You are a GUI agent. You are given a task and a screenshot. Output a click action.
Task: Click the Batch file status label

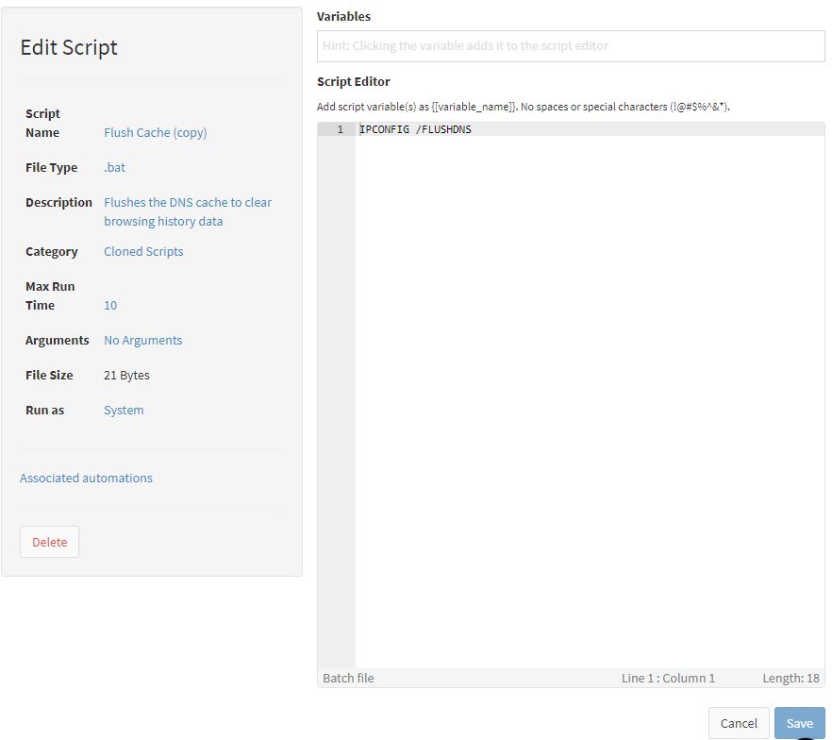click(348, 679)
